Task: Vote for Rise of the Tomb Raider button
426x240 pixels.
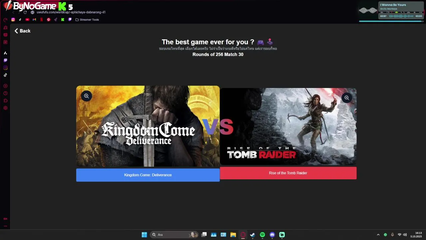Action: 288,173
